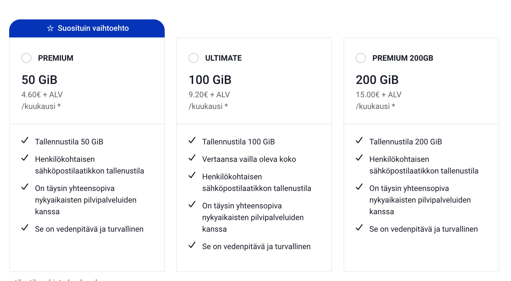
Task: Click the last checkmark in ULTIMATE card
Action: tap(192, 245)
